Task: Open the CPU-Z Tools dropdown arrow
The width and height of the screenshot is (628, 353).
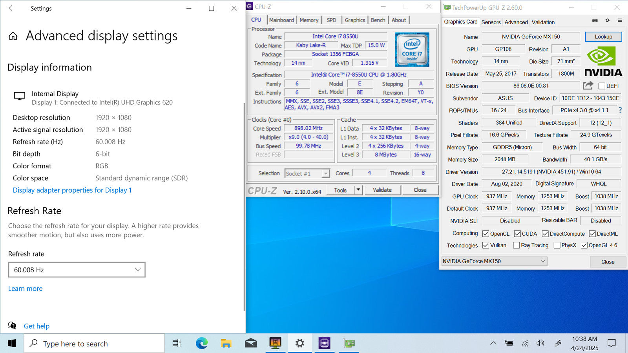Action: coord(358,190)
